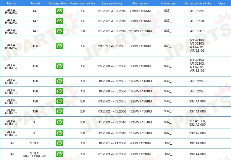Click petrol fuel icon in AR 32310 row
Image resolution: width=231 pixels, height=160 pixels.
click(59, 31)
